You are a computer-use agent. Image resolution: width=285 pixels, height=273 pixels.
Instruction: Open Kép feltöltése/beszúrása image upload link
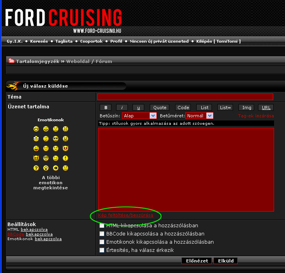[x=125, y=215]
